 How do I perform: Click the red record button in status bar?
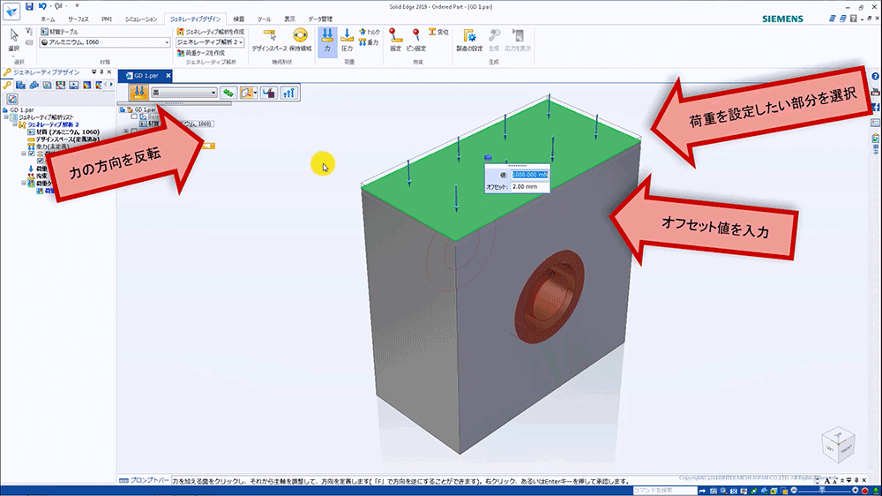pyautogui.click(x=865, y=491)
